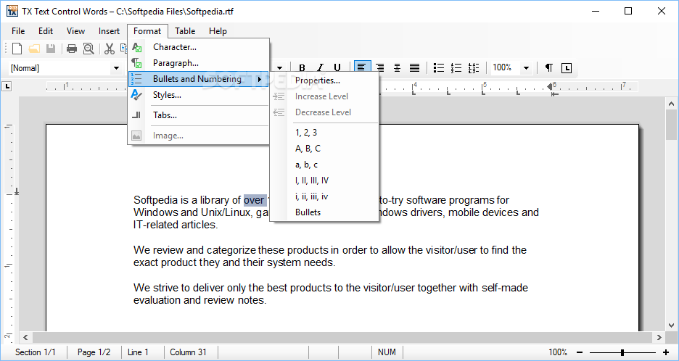Select Bullets list format
This screenshot has width=679, height=361.
coord(324,212)
